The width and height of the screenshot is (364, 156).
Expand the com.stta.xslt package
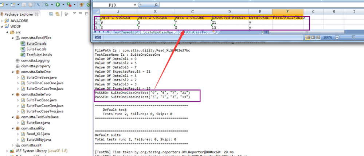click(x=12, y=145)
